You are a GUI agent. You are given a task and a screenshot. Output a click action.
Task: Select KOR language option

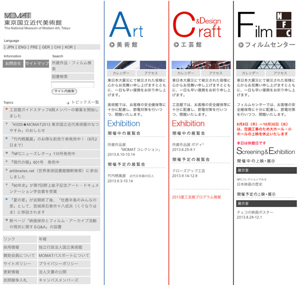(68, 47)
